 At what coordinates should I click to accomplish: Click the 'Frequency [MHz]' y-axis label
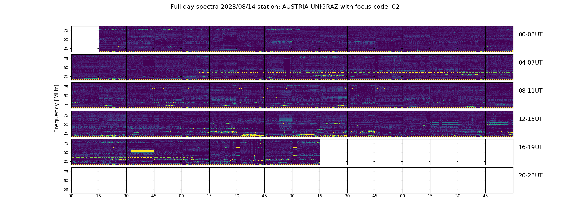pos(56,108)
